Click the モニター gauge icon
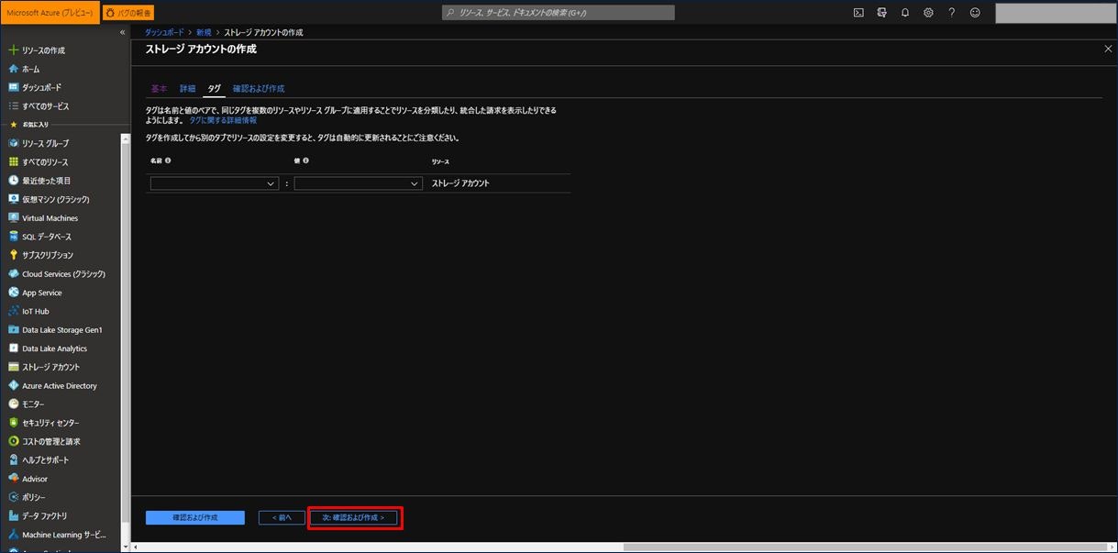 coord(13,404)
